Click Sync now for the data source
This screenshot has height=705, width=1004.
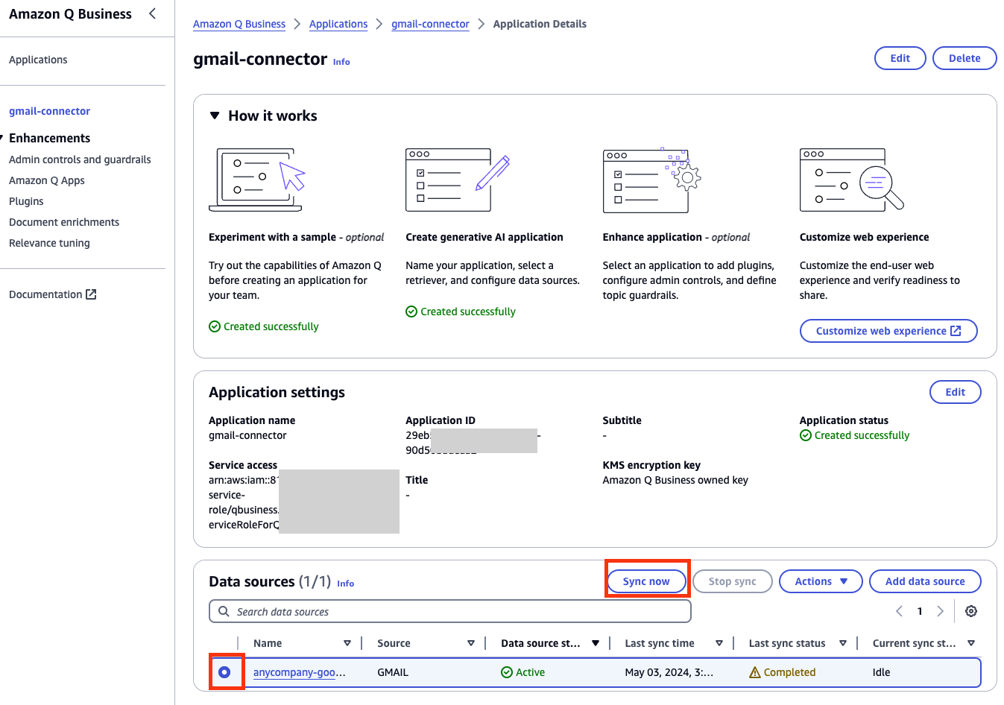(646, 581)
